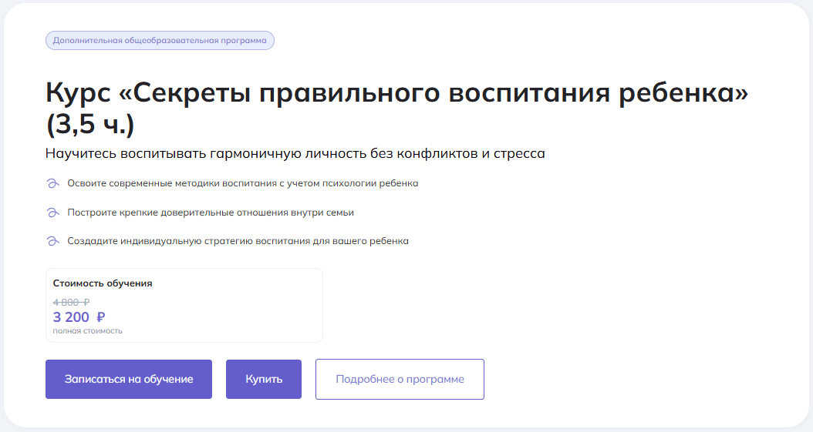Image resolution: width=813 pixels, height=432 pixels.
Task: Click text "Построите крепкие доверительные отношения внутри семьи"
Action: click(211, 212)
